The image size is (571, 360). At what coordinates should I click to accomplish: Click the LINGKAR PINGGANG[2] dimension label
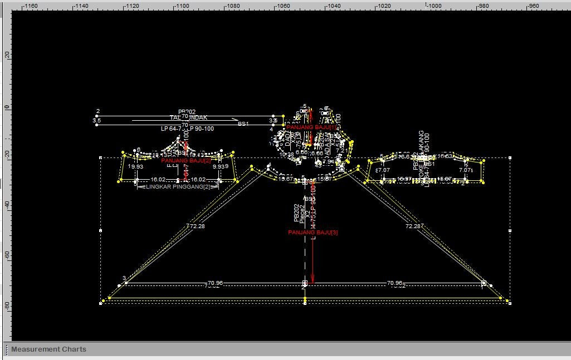click(178, 187)
